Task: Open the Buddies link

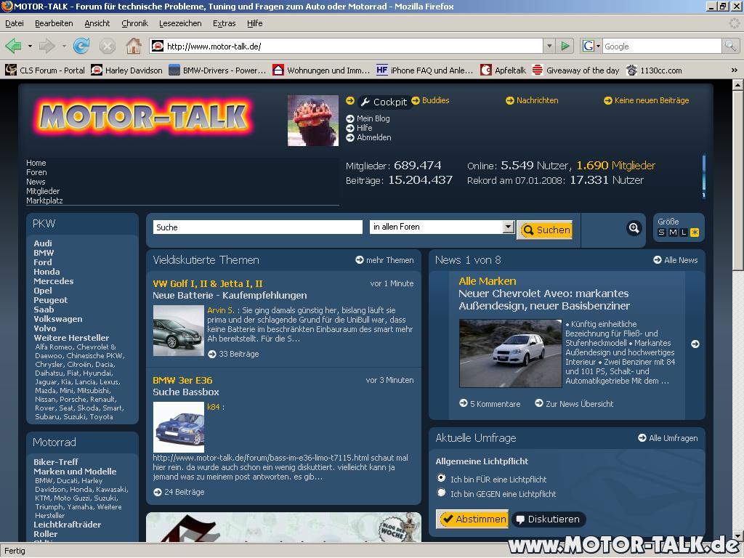Action: click(430, 100)
